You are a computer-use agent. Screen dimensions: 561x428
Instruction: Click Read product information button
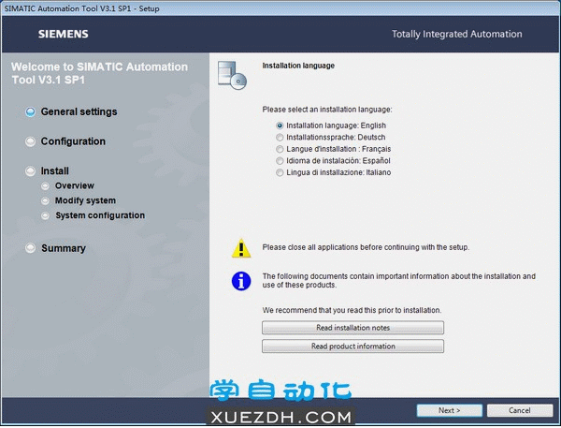tap(352, 347)
